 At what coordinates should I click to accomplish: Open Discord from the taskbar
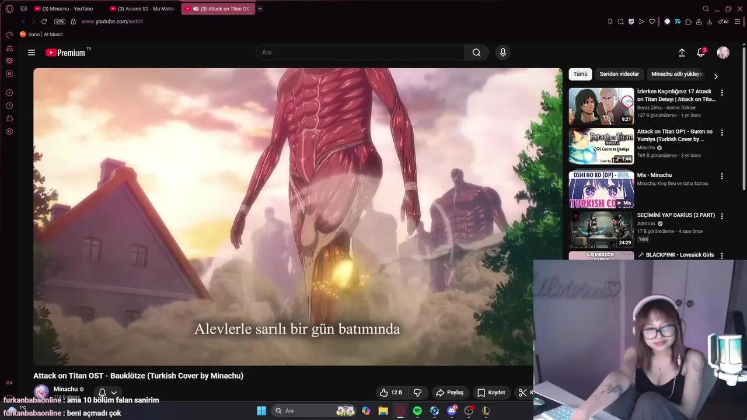(x=452, y=411)
